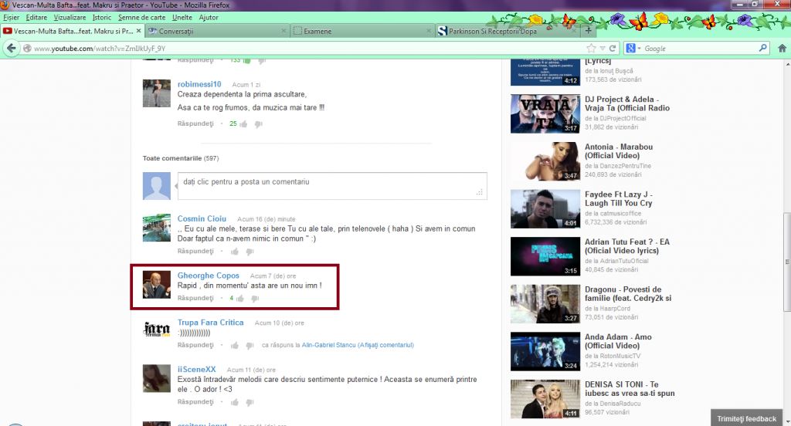
Task: Click the browser back arrow button
Action: point(11,49)
